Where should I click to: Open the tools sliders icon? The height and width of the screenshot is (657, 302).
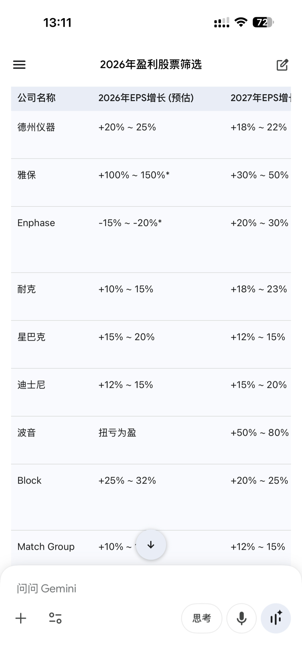[x=55, y=618]
